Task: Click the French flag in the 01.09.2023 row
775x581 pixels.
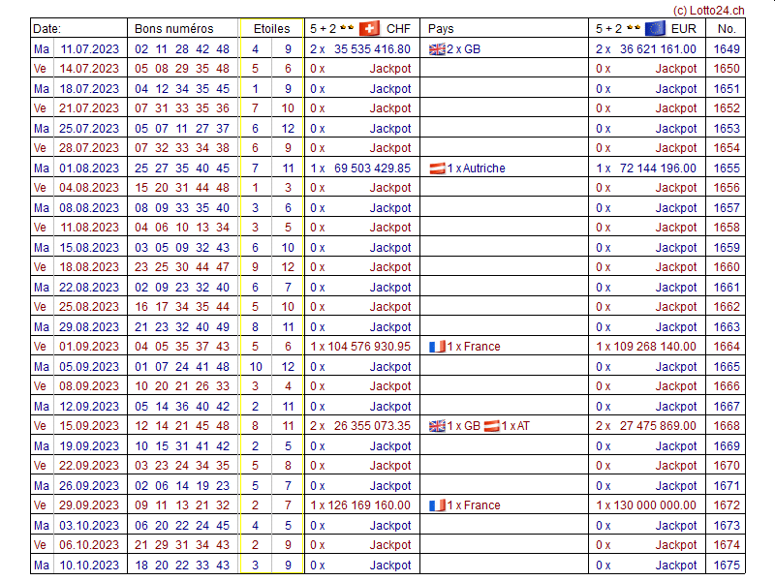Action: 437,347
